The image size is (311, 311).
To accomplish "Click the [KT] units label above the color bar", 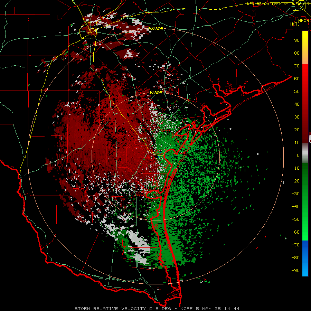I will pos(295,24).
